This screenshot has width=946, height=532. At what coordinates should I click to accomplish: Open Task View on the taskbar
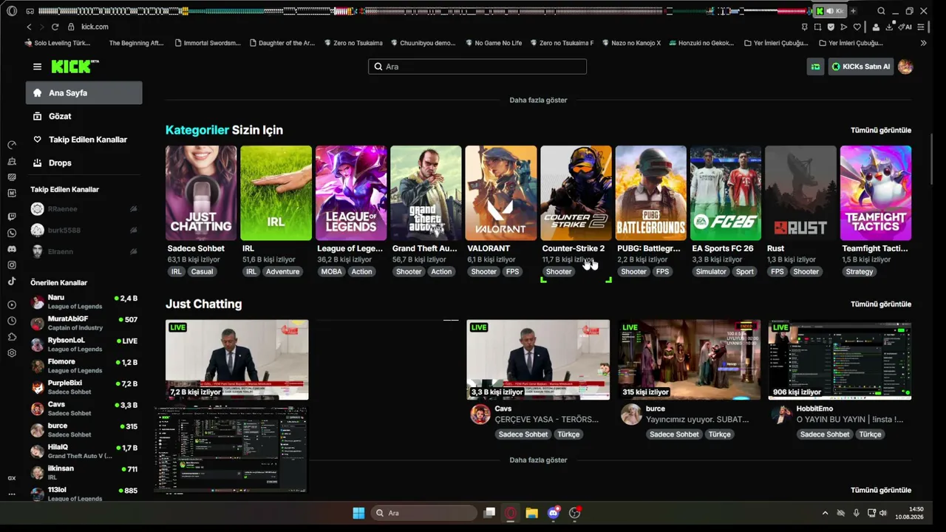[489, 513]
